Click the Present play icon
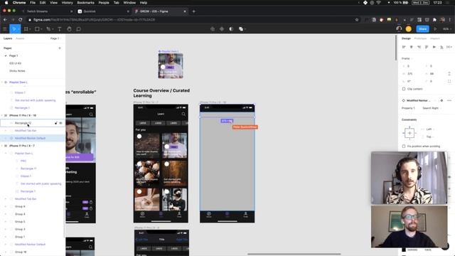The width and height of the screenshot is (455, 256). 435,29
